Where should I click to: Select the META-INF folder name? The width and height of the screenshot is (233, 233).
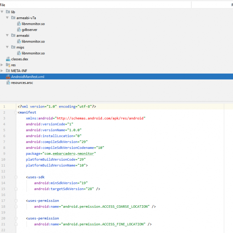19,71
